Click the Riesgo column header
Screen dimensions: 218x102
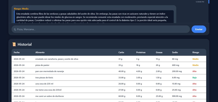coord(196,52)
